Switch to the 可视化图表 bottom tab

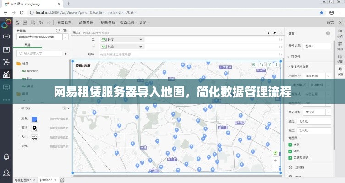[x=22, y=180]
